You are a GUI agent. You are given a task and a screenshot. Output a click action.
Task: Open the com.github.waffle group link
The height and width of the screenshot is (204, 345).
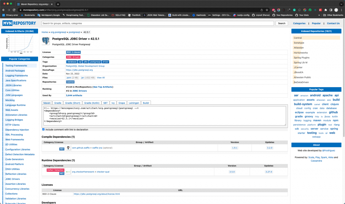click(81, 148)
